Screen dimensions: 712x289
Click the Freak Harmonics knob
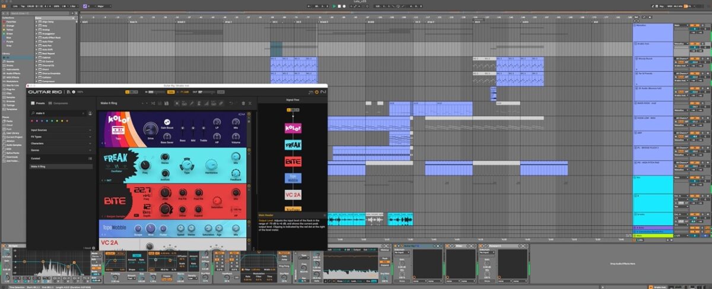(x=211, y=164)
